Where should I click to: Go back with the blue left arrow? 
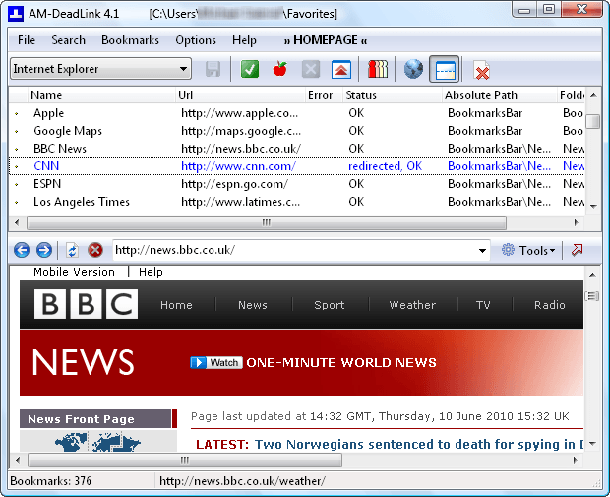click(22, 250)
